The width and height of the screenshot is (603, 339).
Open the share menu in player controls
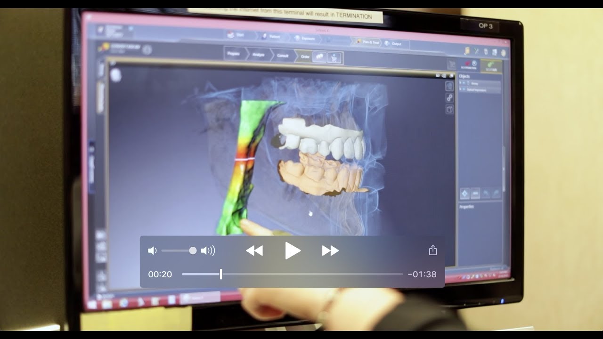point(433,250)
